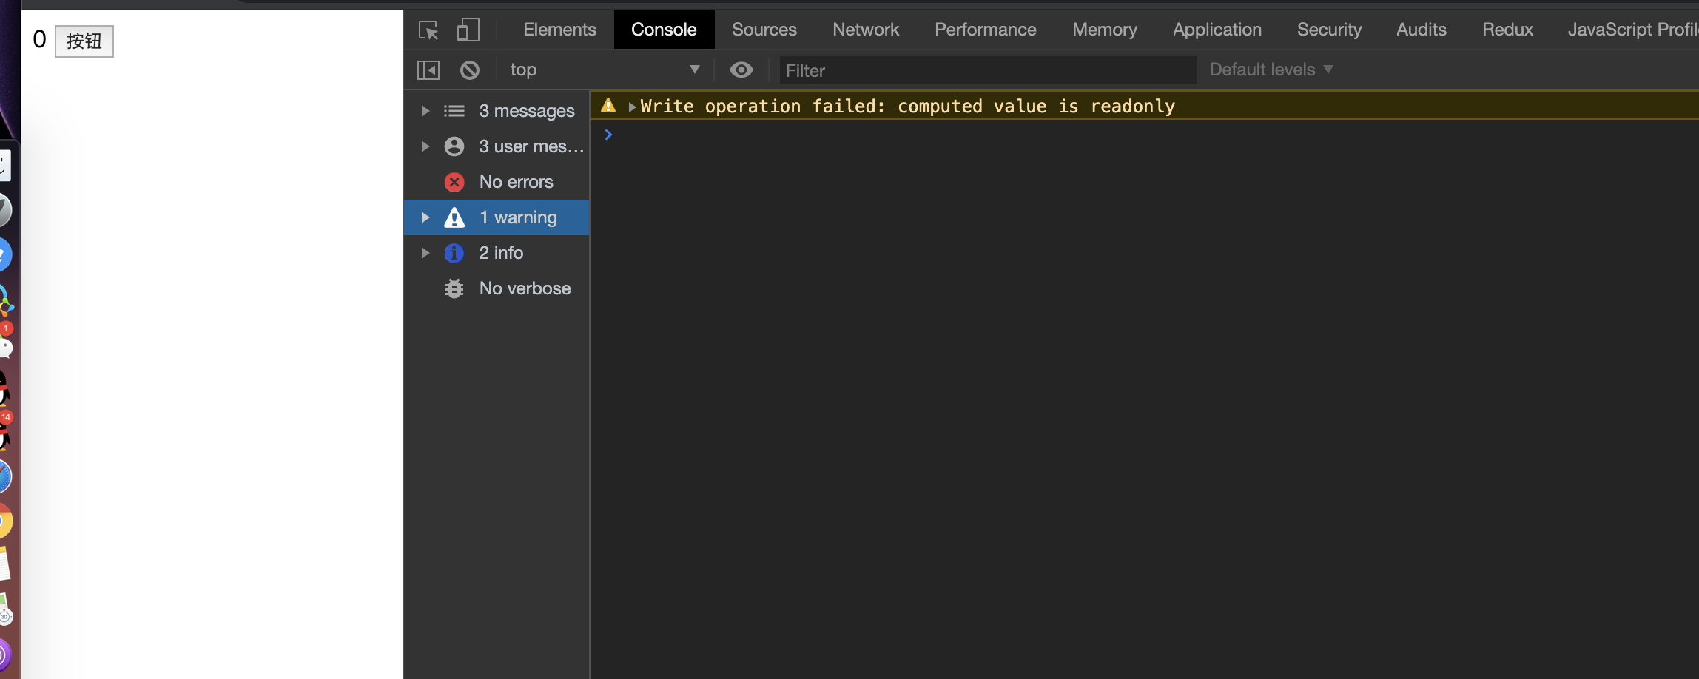Open the Network tab
The width and height of the screenshot is (1699, 679).
tap(865, 30)
